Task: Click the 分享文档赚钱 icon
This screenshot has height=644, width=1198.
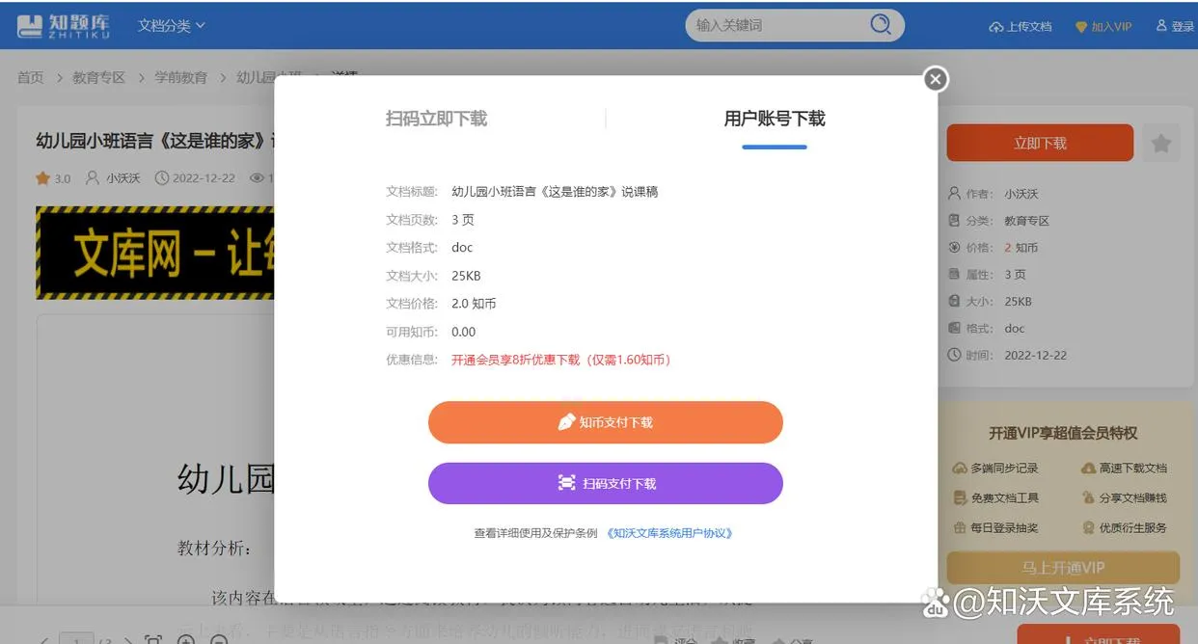Action: (1088, 498)
